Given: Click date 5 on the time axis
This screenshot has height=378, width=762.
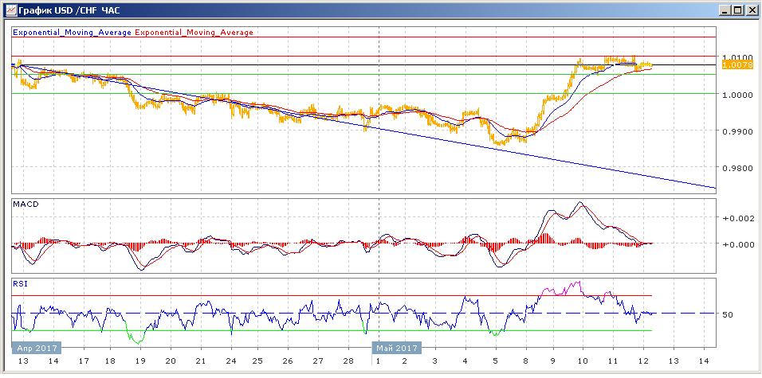Looking at the screenshot, I should (495, 361).
